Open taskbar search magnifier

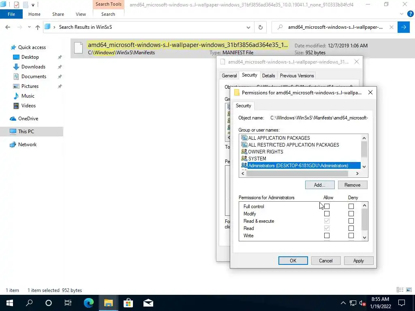pyautogui.click(x=29, y=303)
